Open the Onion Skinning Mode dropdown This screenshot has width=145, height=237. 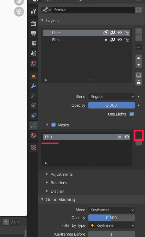[x=112, y=210]
